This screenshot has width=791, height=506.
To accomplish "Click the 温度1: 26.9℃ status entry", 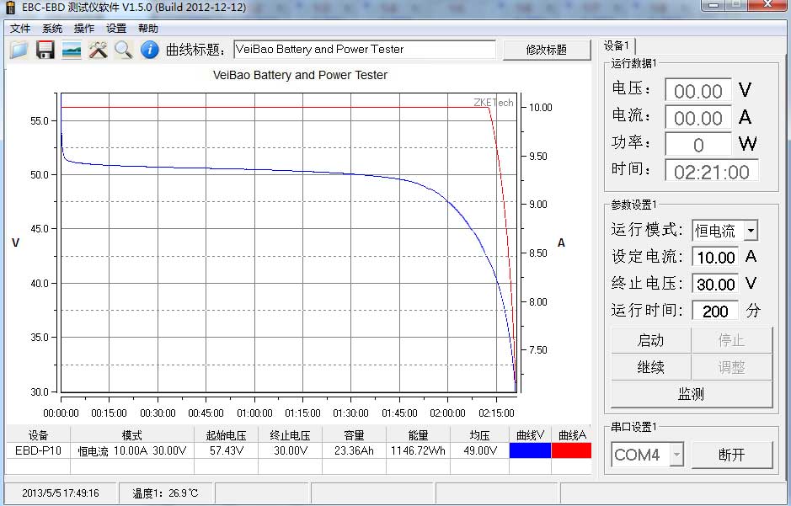I will 165,493.
